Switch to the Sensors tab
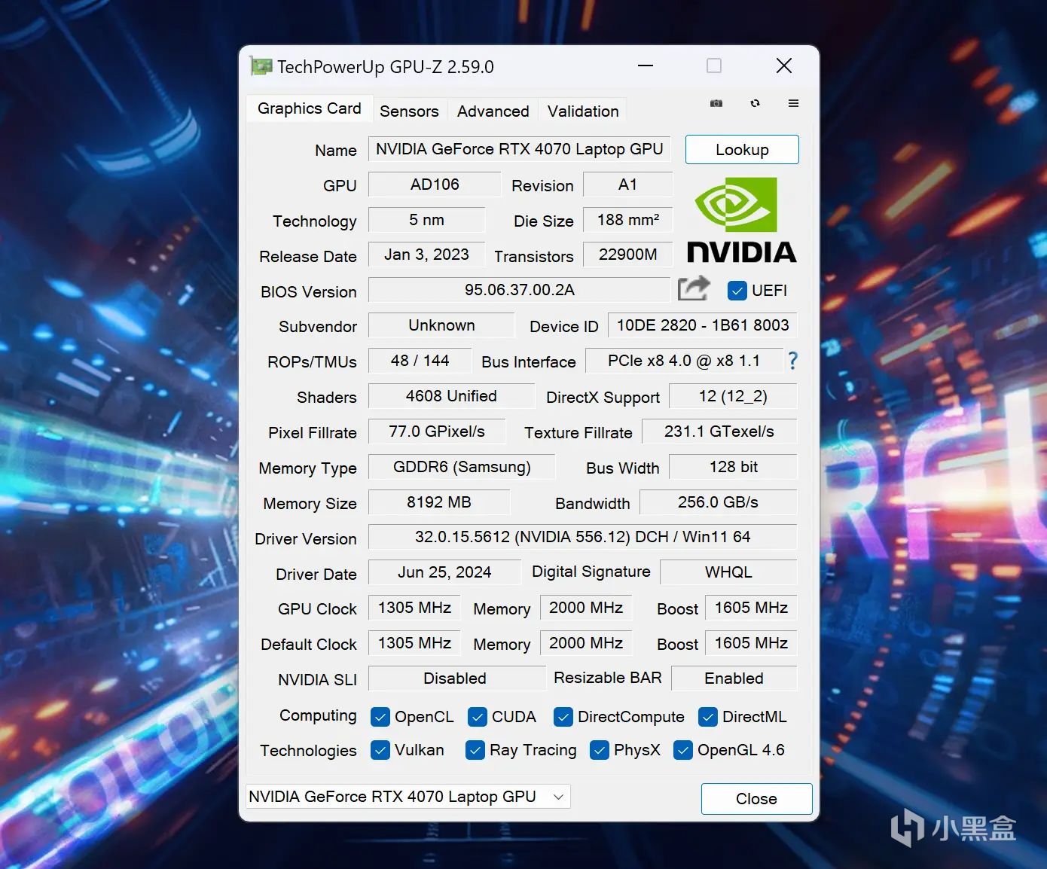The height and width of the screenshot is (869, 1047). coord(409,111)
